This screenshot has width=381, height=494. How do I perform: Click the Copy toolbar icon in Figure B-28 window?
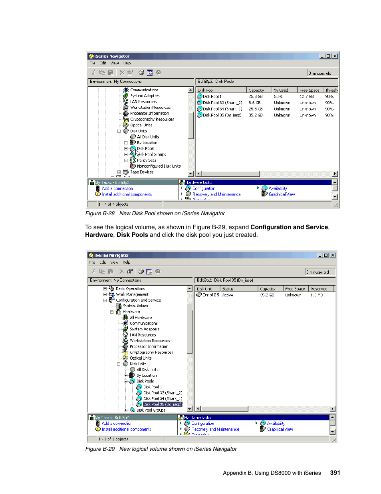pyautogui.click(x=102, y=72)
